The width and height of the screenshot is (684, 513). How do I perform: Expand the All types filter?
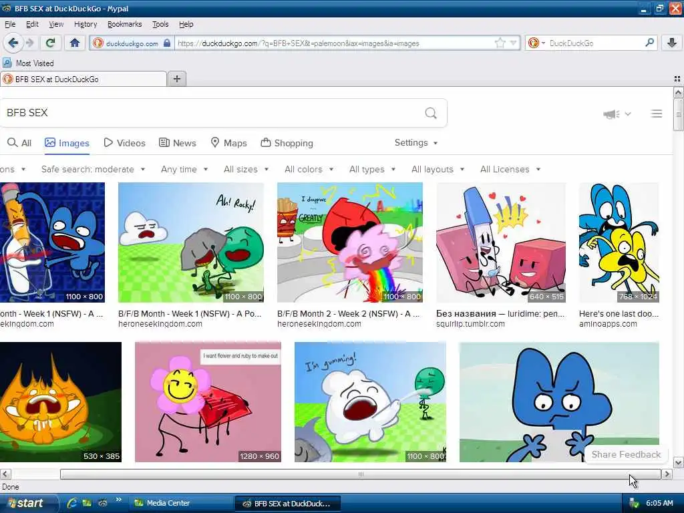(372, 169)
